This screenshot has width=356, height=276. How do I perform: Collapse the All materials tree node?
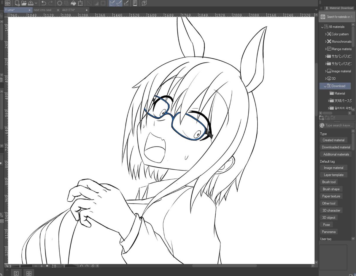(x=322, y=27)
